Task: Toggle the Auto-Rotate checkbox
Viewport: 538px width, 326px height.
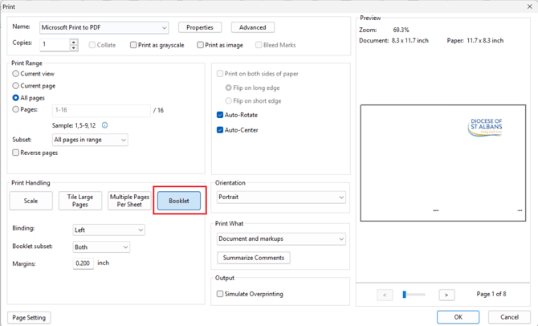Action: pos(221,115)
